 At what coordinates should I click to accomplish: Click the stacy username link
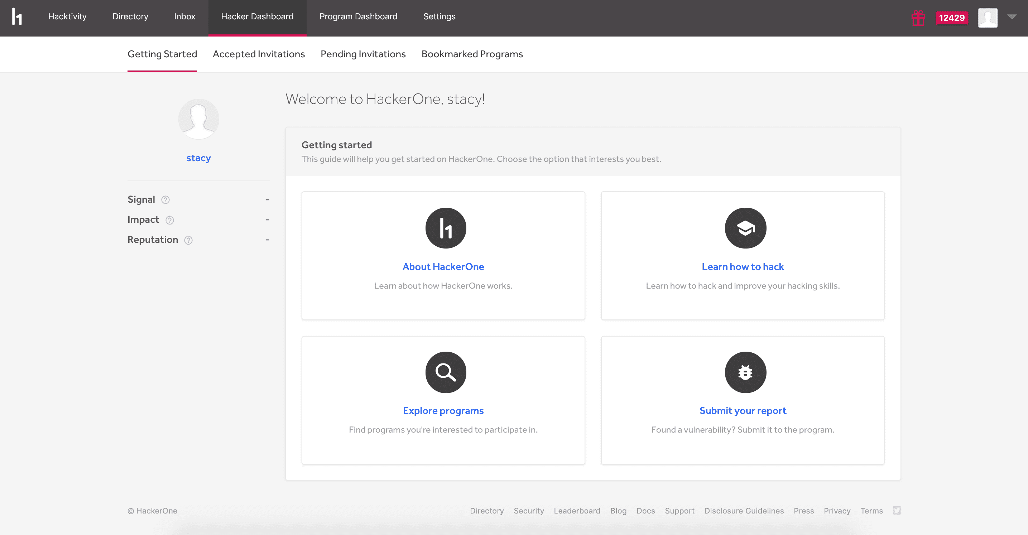click(x=198, y=158)
